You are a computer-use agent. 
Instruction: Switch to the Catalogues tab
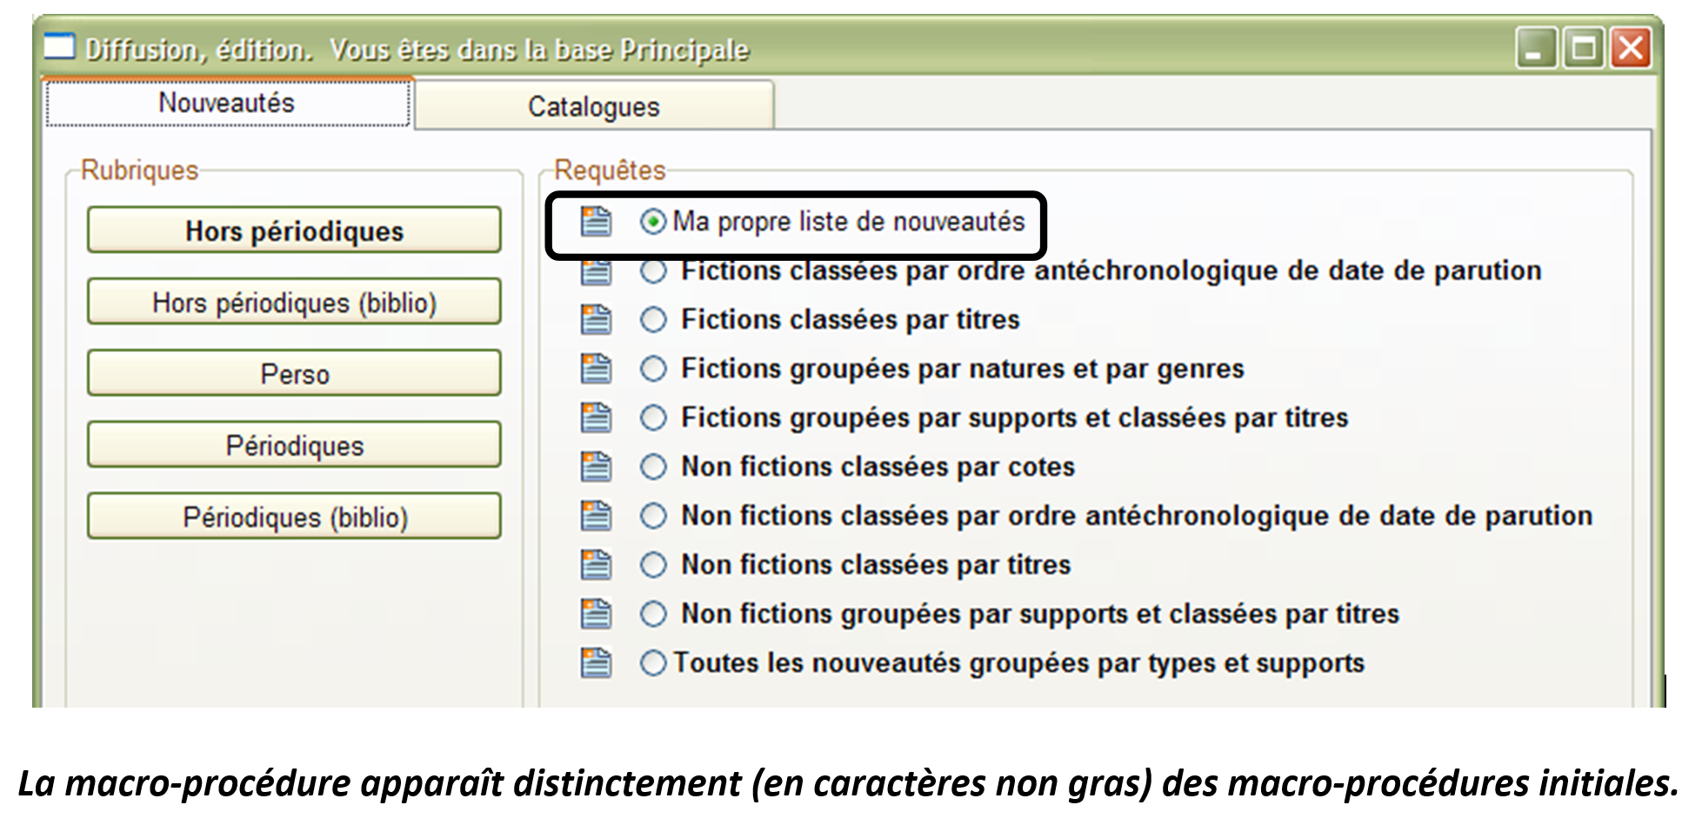click(594, 106)
